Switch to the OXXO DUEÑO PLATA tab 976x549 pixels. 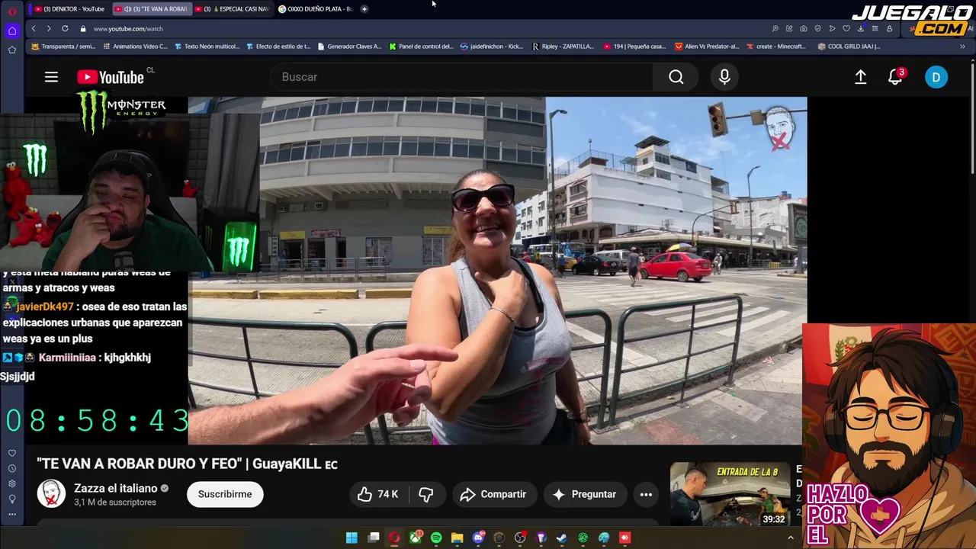316,9
